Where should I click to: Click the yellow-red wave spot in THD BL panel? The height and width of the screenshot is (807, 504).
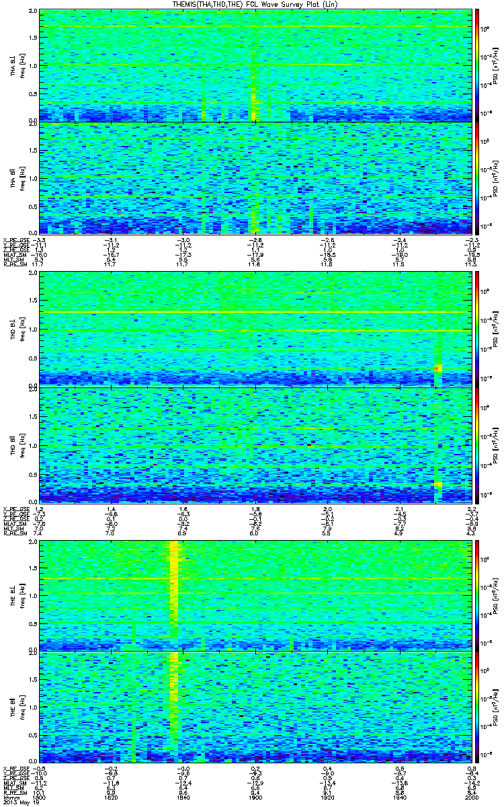pos(438,368)
